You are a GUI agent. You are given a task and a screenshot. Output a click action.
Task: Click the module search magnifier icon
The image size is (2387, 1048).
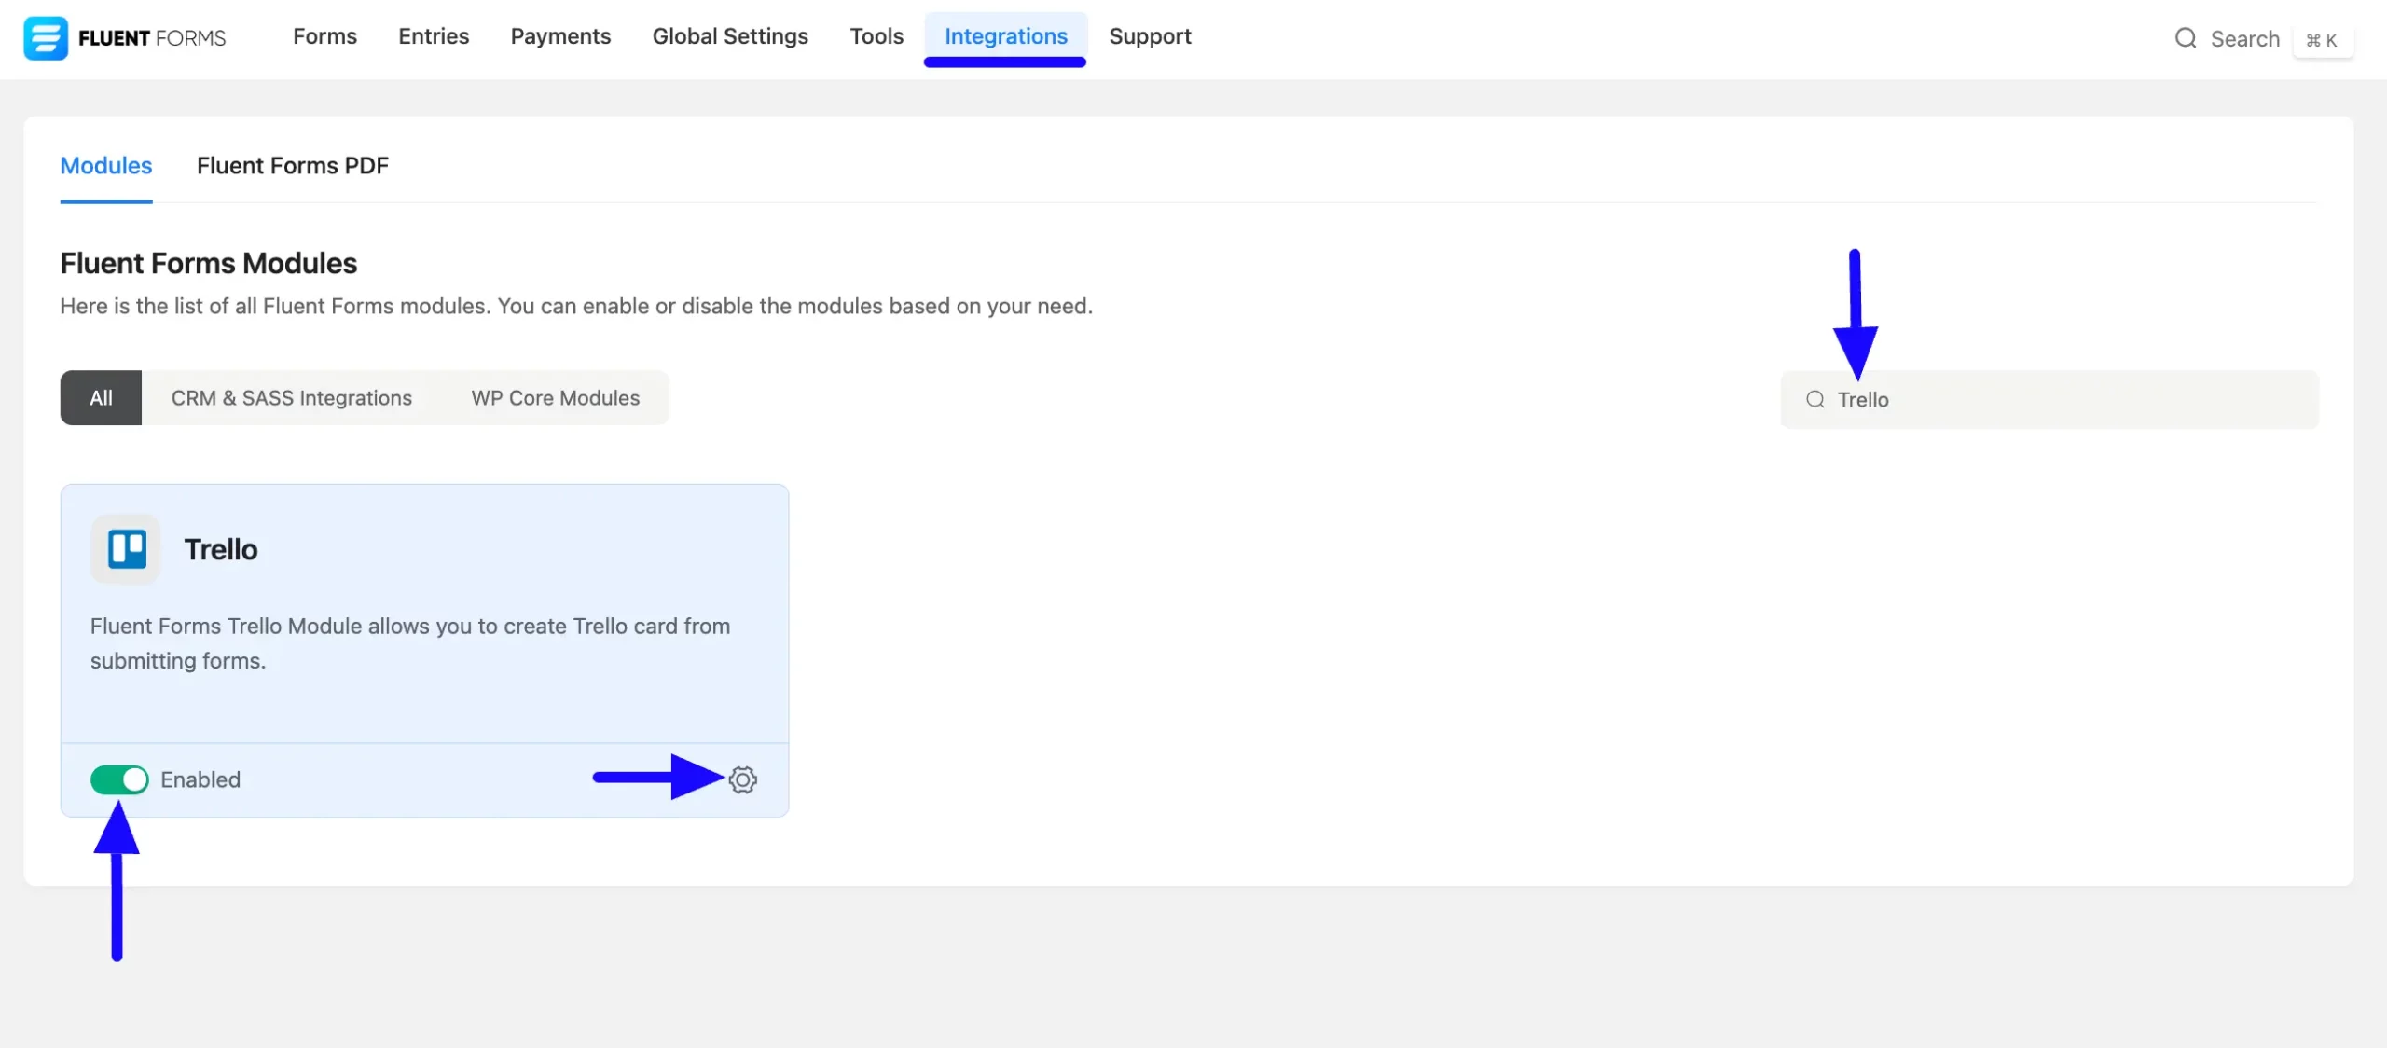coord(1814,399)
